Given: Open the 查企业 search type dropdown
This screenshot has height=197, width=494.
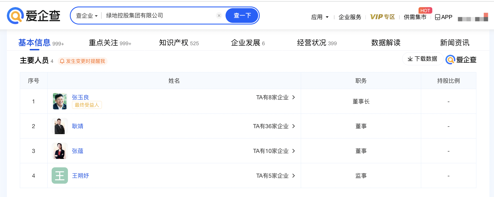Looking at the screenshot, I should (x=87, y=16).
